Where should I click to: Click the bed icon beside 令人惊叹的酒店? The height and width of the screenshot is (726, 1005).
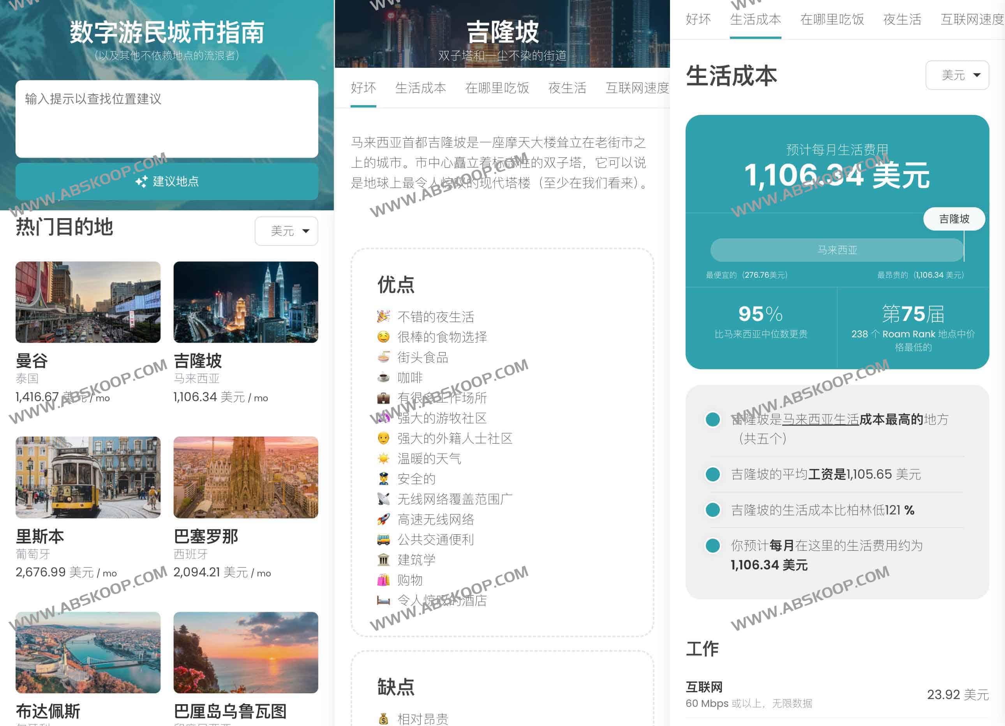click(384, 600)
